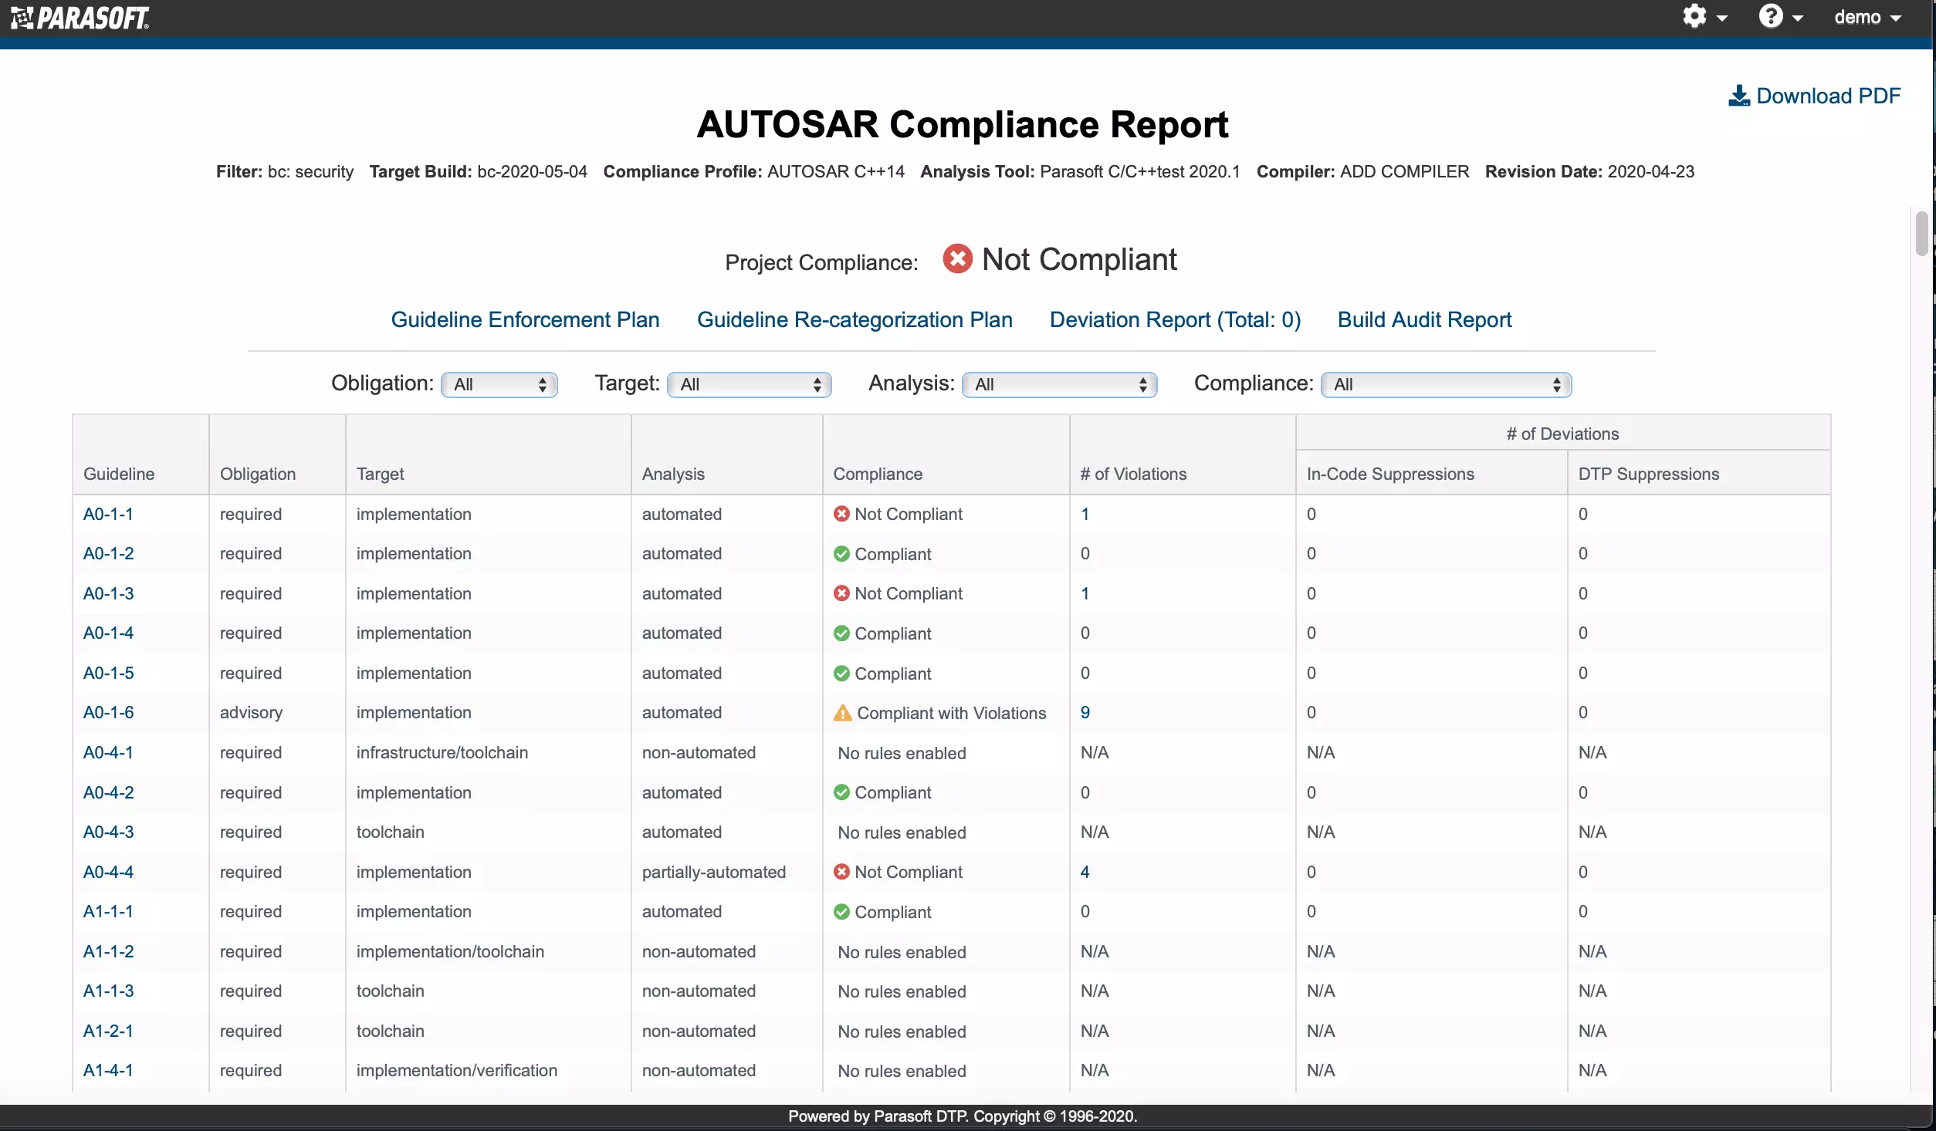Open guideline A0-1-3

point(108,593)
